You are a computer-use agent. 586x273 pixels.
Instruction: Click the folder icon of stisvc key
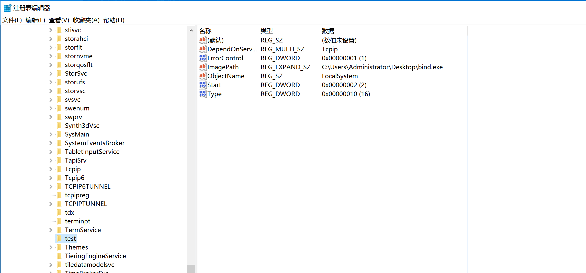coord(59,30)
